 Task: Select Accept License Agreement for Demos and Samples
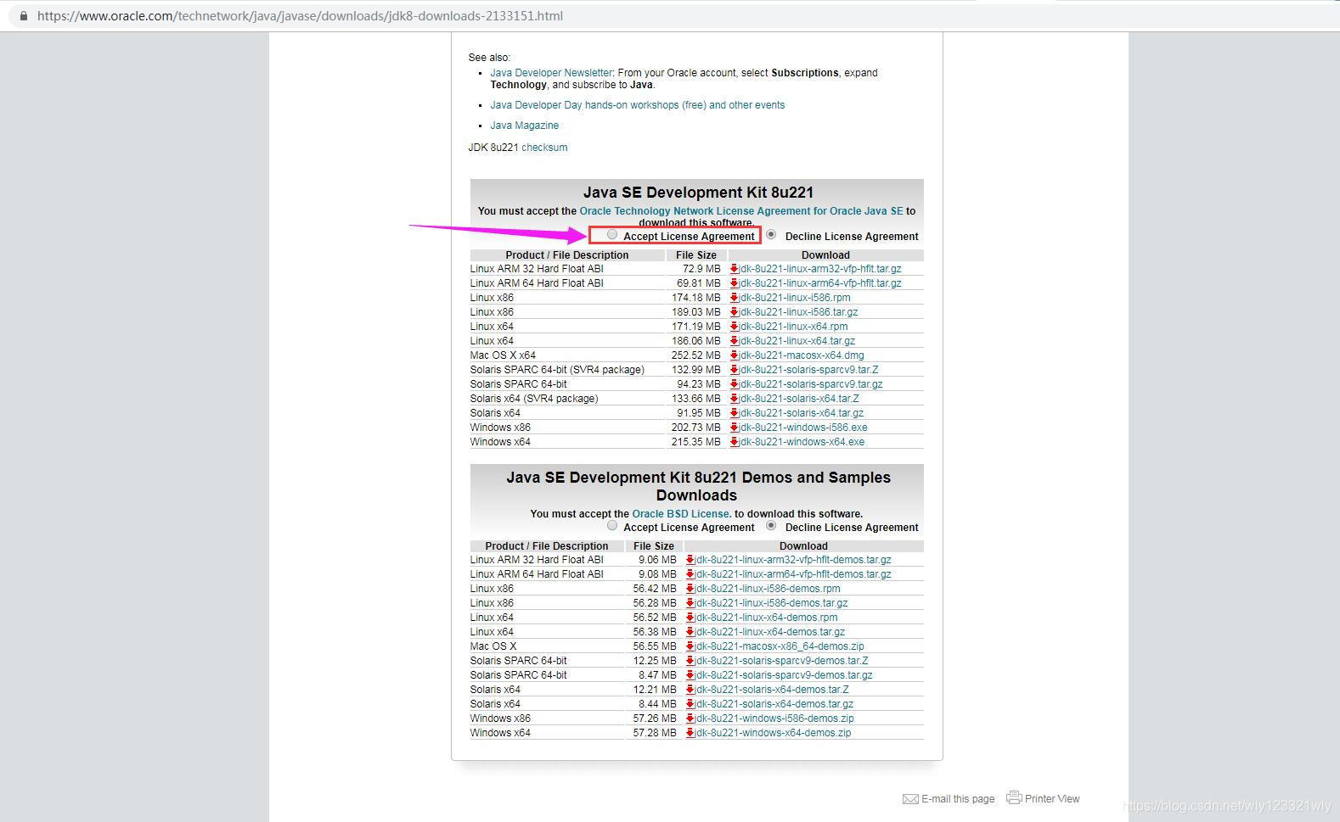[x=612, y=526]
